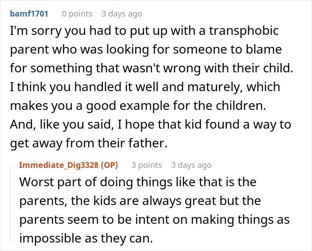
Task: Open the permalink timestamp on bamf1701's comment
Action: 122,14
